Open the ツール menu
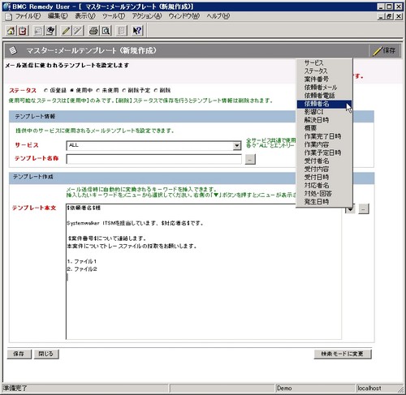The image size is (406, 395). pyautogui.click(x=114, y=16)
